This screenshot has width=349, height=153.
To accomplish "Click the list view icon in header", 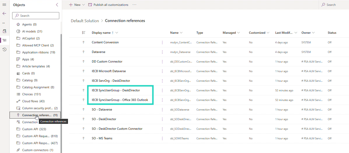I will (x=84, y=33).
